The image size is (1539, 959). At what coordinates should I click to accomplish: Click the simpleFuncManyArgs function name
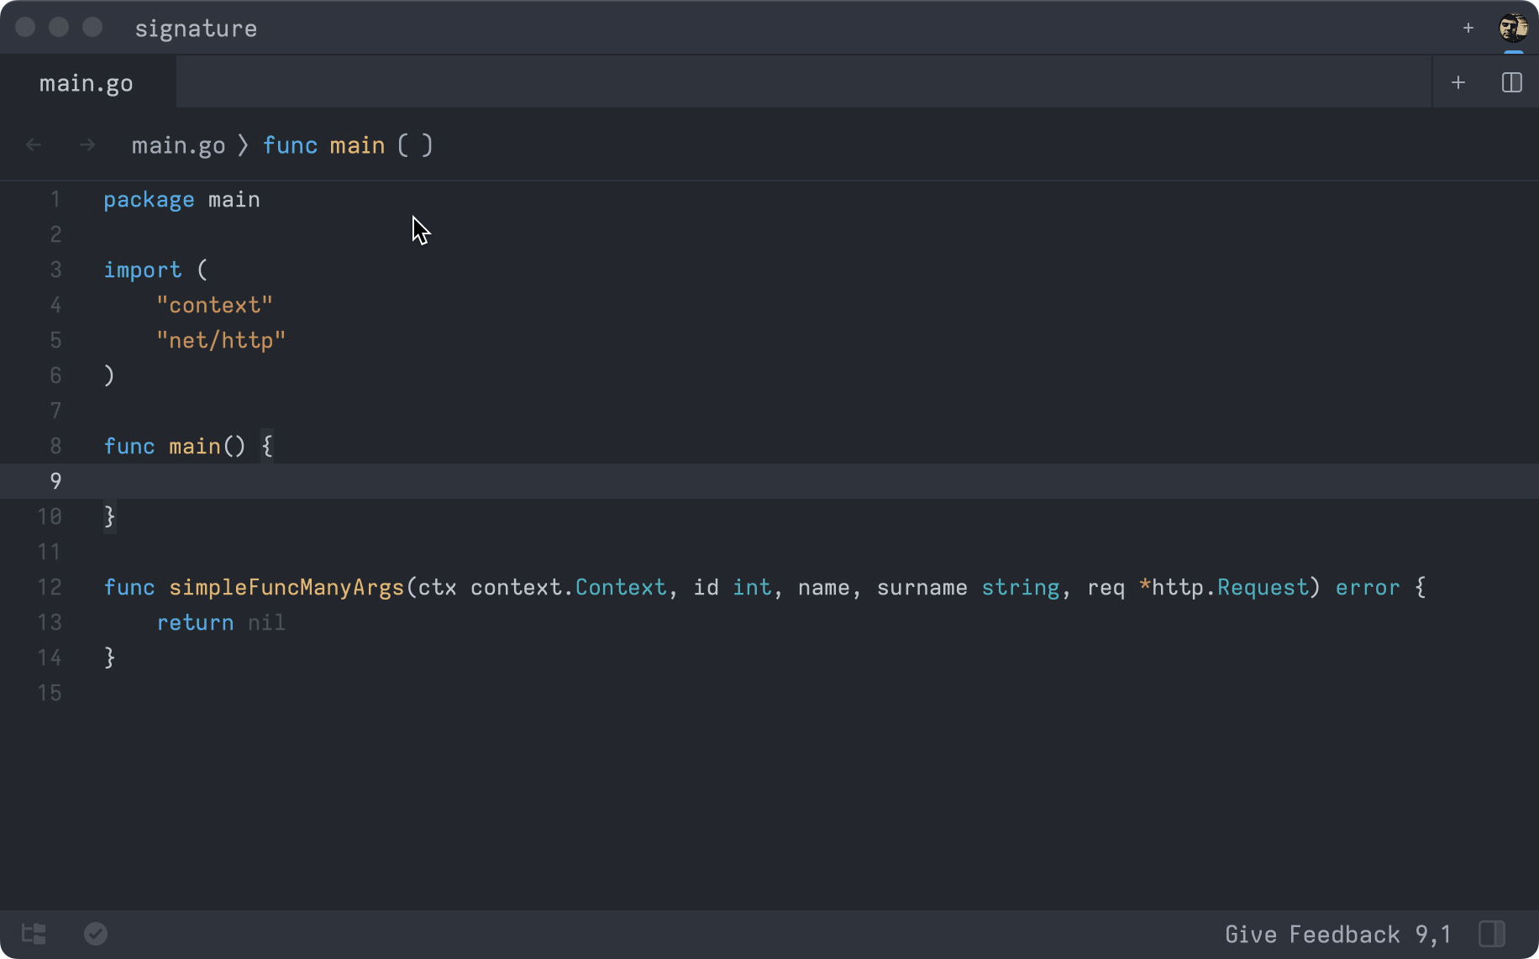pos(286,587)
